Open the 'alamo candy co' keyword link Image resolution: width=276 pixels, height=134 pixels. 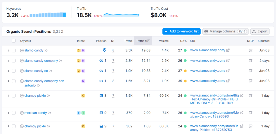pyautogui.click(x=36, y=71)
